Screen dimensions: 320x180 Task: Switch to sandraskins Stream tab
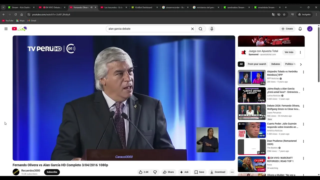pos(236,7)
